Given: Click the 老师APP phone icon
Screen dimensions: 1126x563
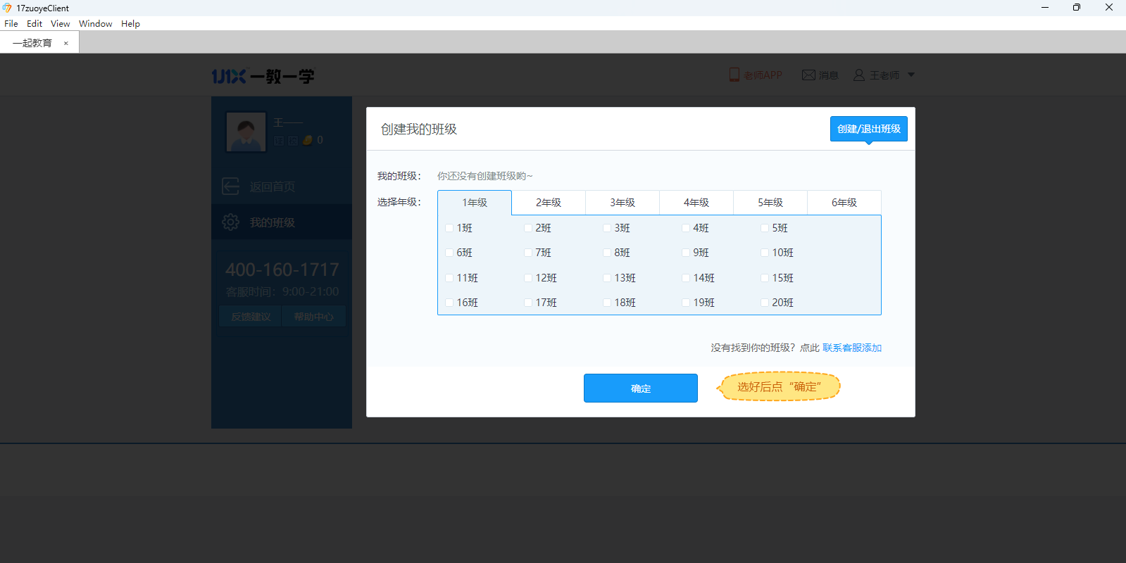Looking at the screenshot, I should pyautogui.click(x=734, y=75).
